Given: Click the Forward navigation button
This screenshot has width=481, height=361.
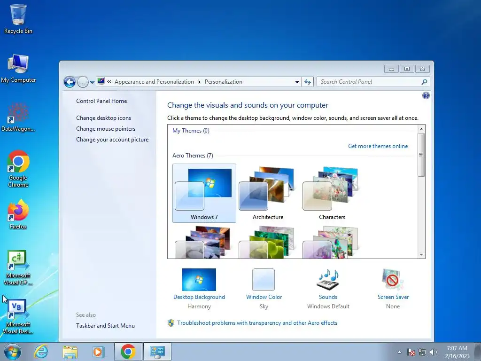Looking at the screenshot, I should pos(83,82).
